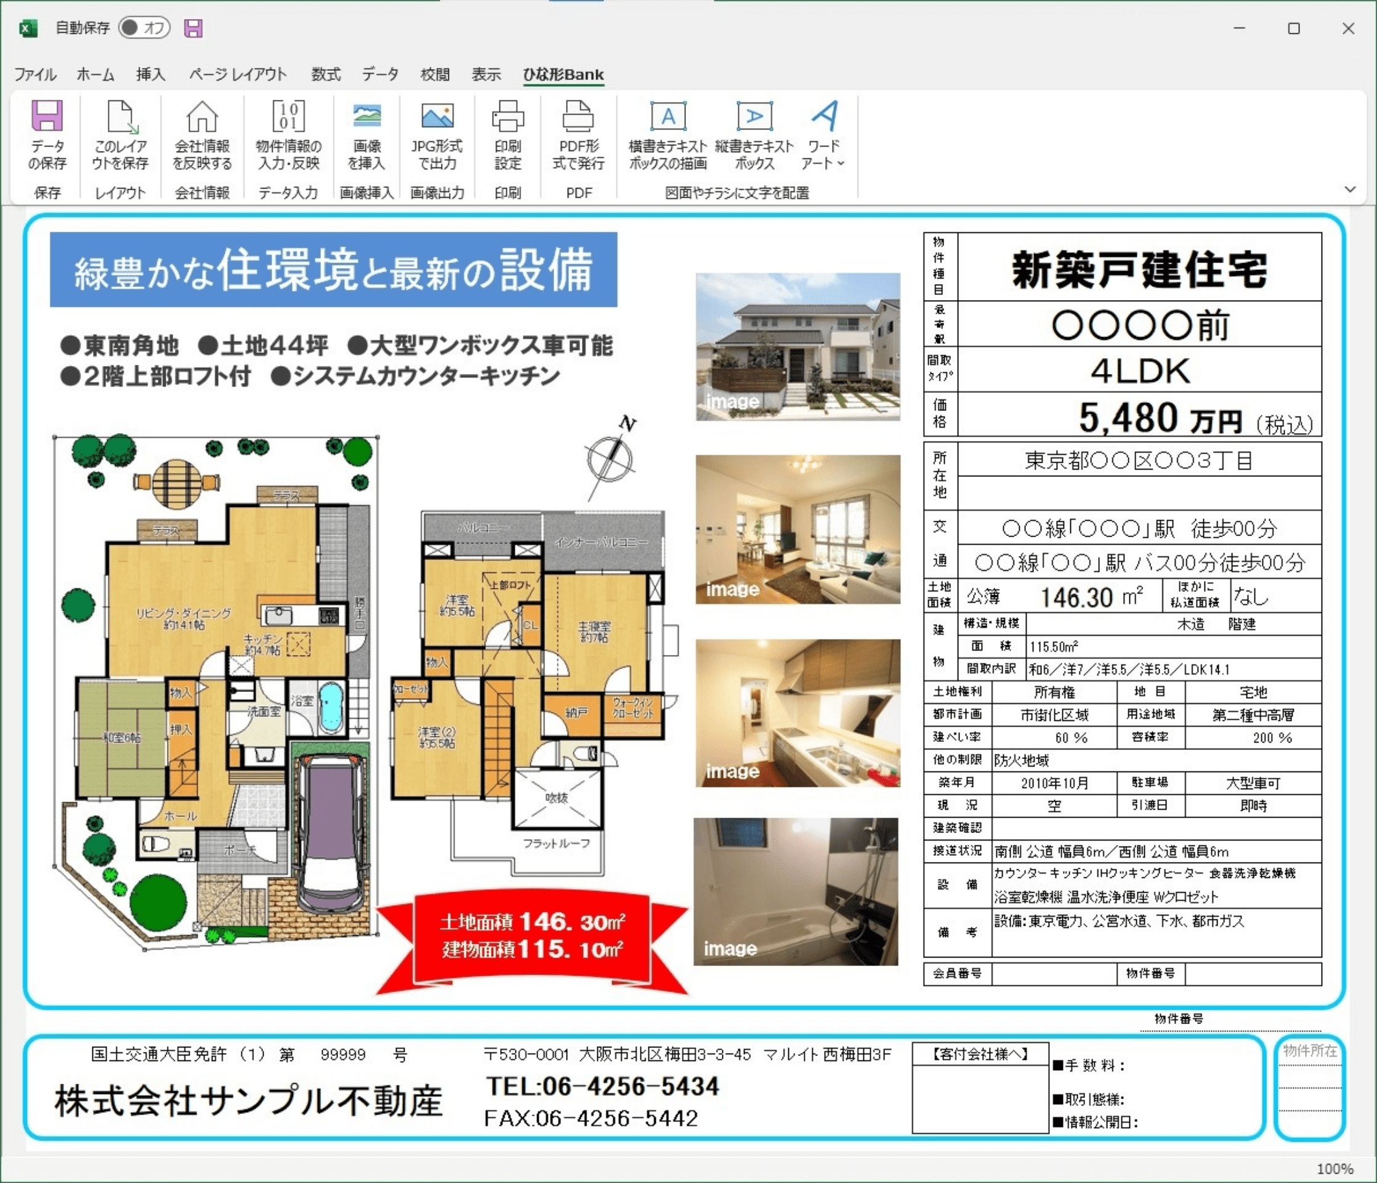Image resolution: width=1377 pixels, height=1183 pixels.
Task: Click the quick save icon in title bar
Action: click(x=193, y=28)
